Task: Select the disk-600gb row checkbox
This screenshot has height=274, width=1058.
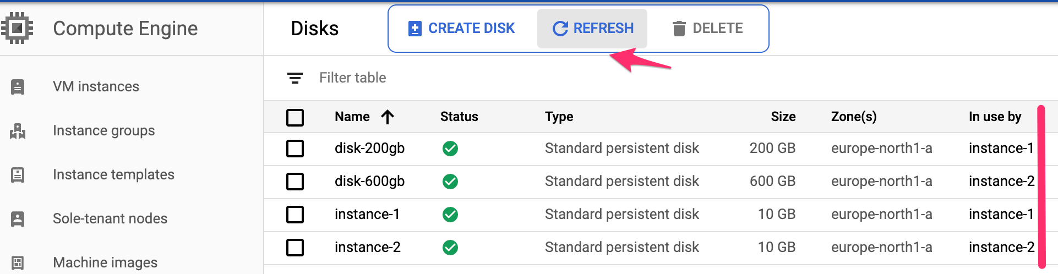Action: [x=295, y=182]
